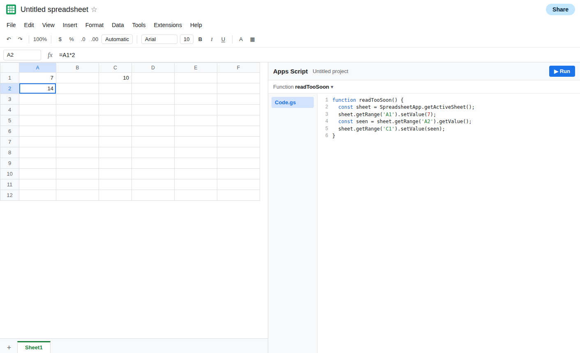Open the text color picker

pos(241,39)
